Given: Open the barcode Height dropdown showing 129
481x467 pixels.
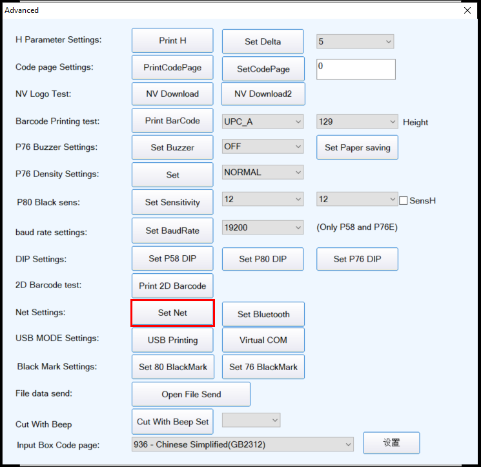Looking at the screenshot, I should pos(357,121).
